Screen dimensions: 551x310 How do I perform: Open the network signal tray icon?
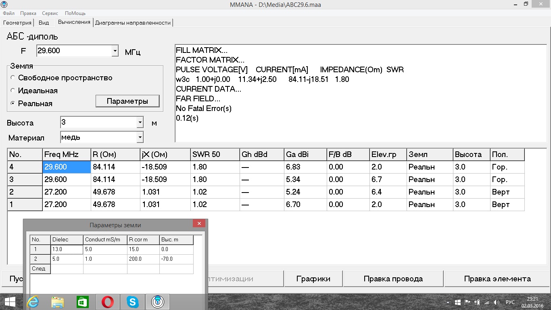click(487, 302)
